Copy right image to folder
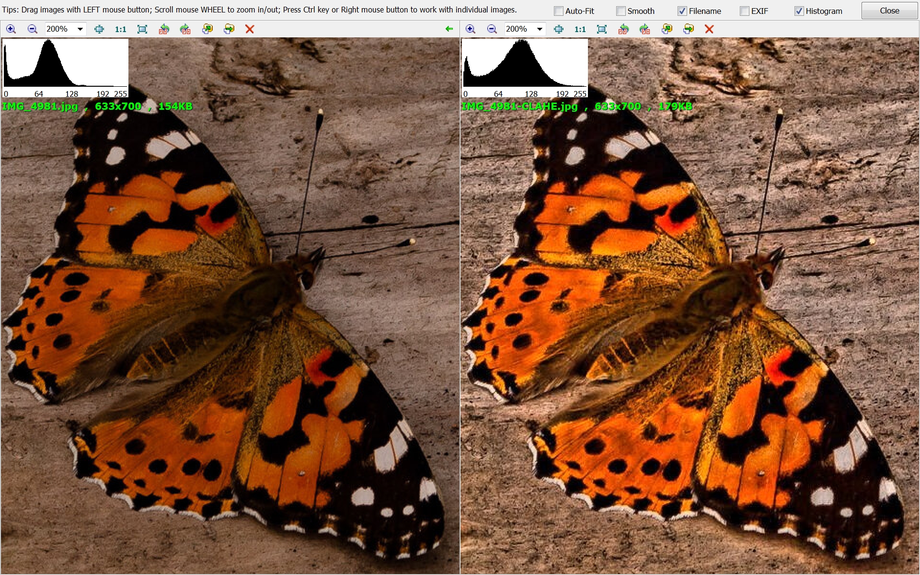 [x=667, y=29]
